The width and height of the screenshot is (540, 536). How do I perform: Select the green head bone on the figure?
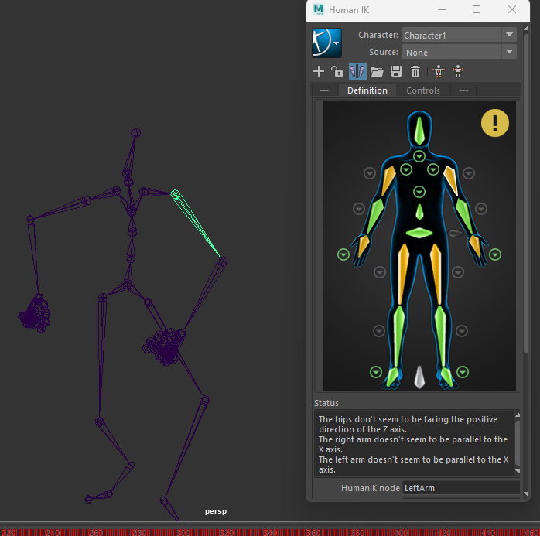419,131
